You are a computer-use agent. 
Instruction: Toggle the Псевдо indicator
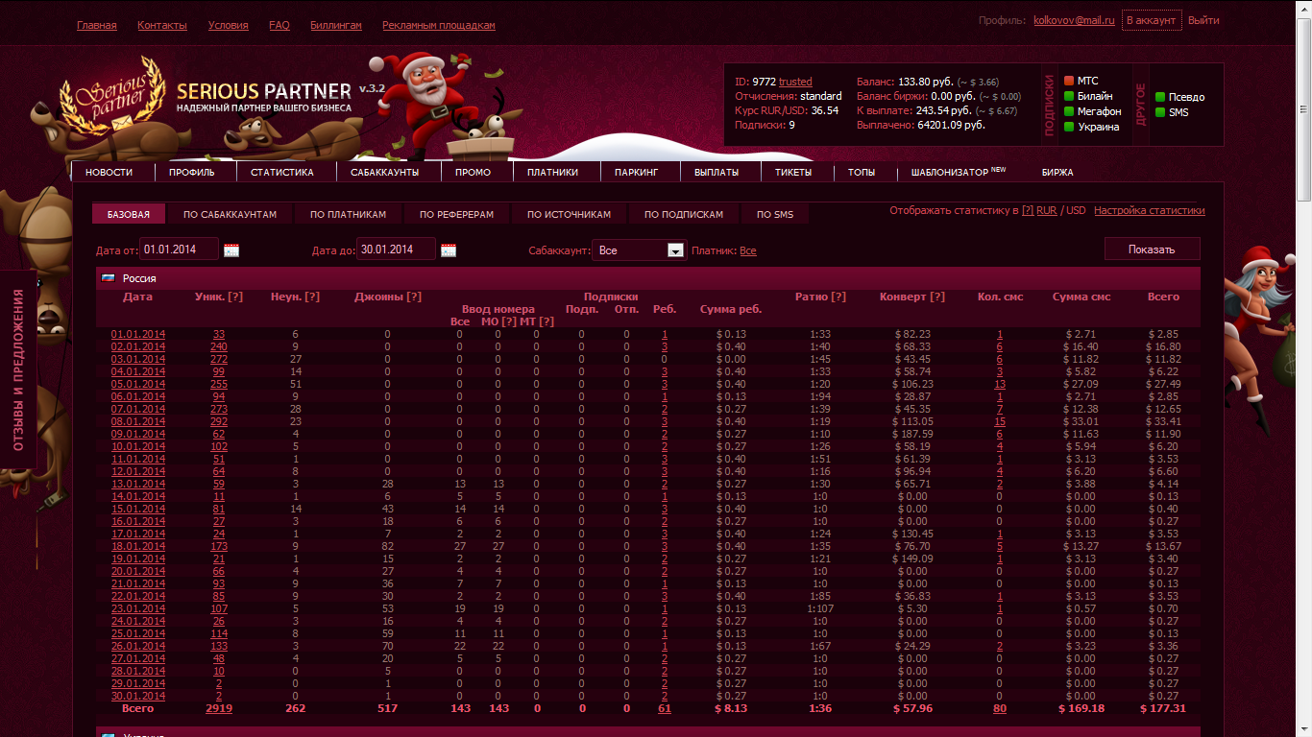coord(1160,97)
